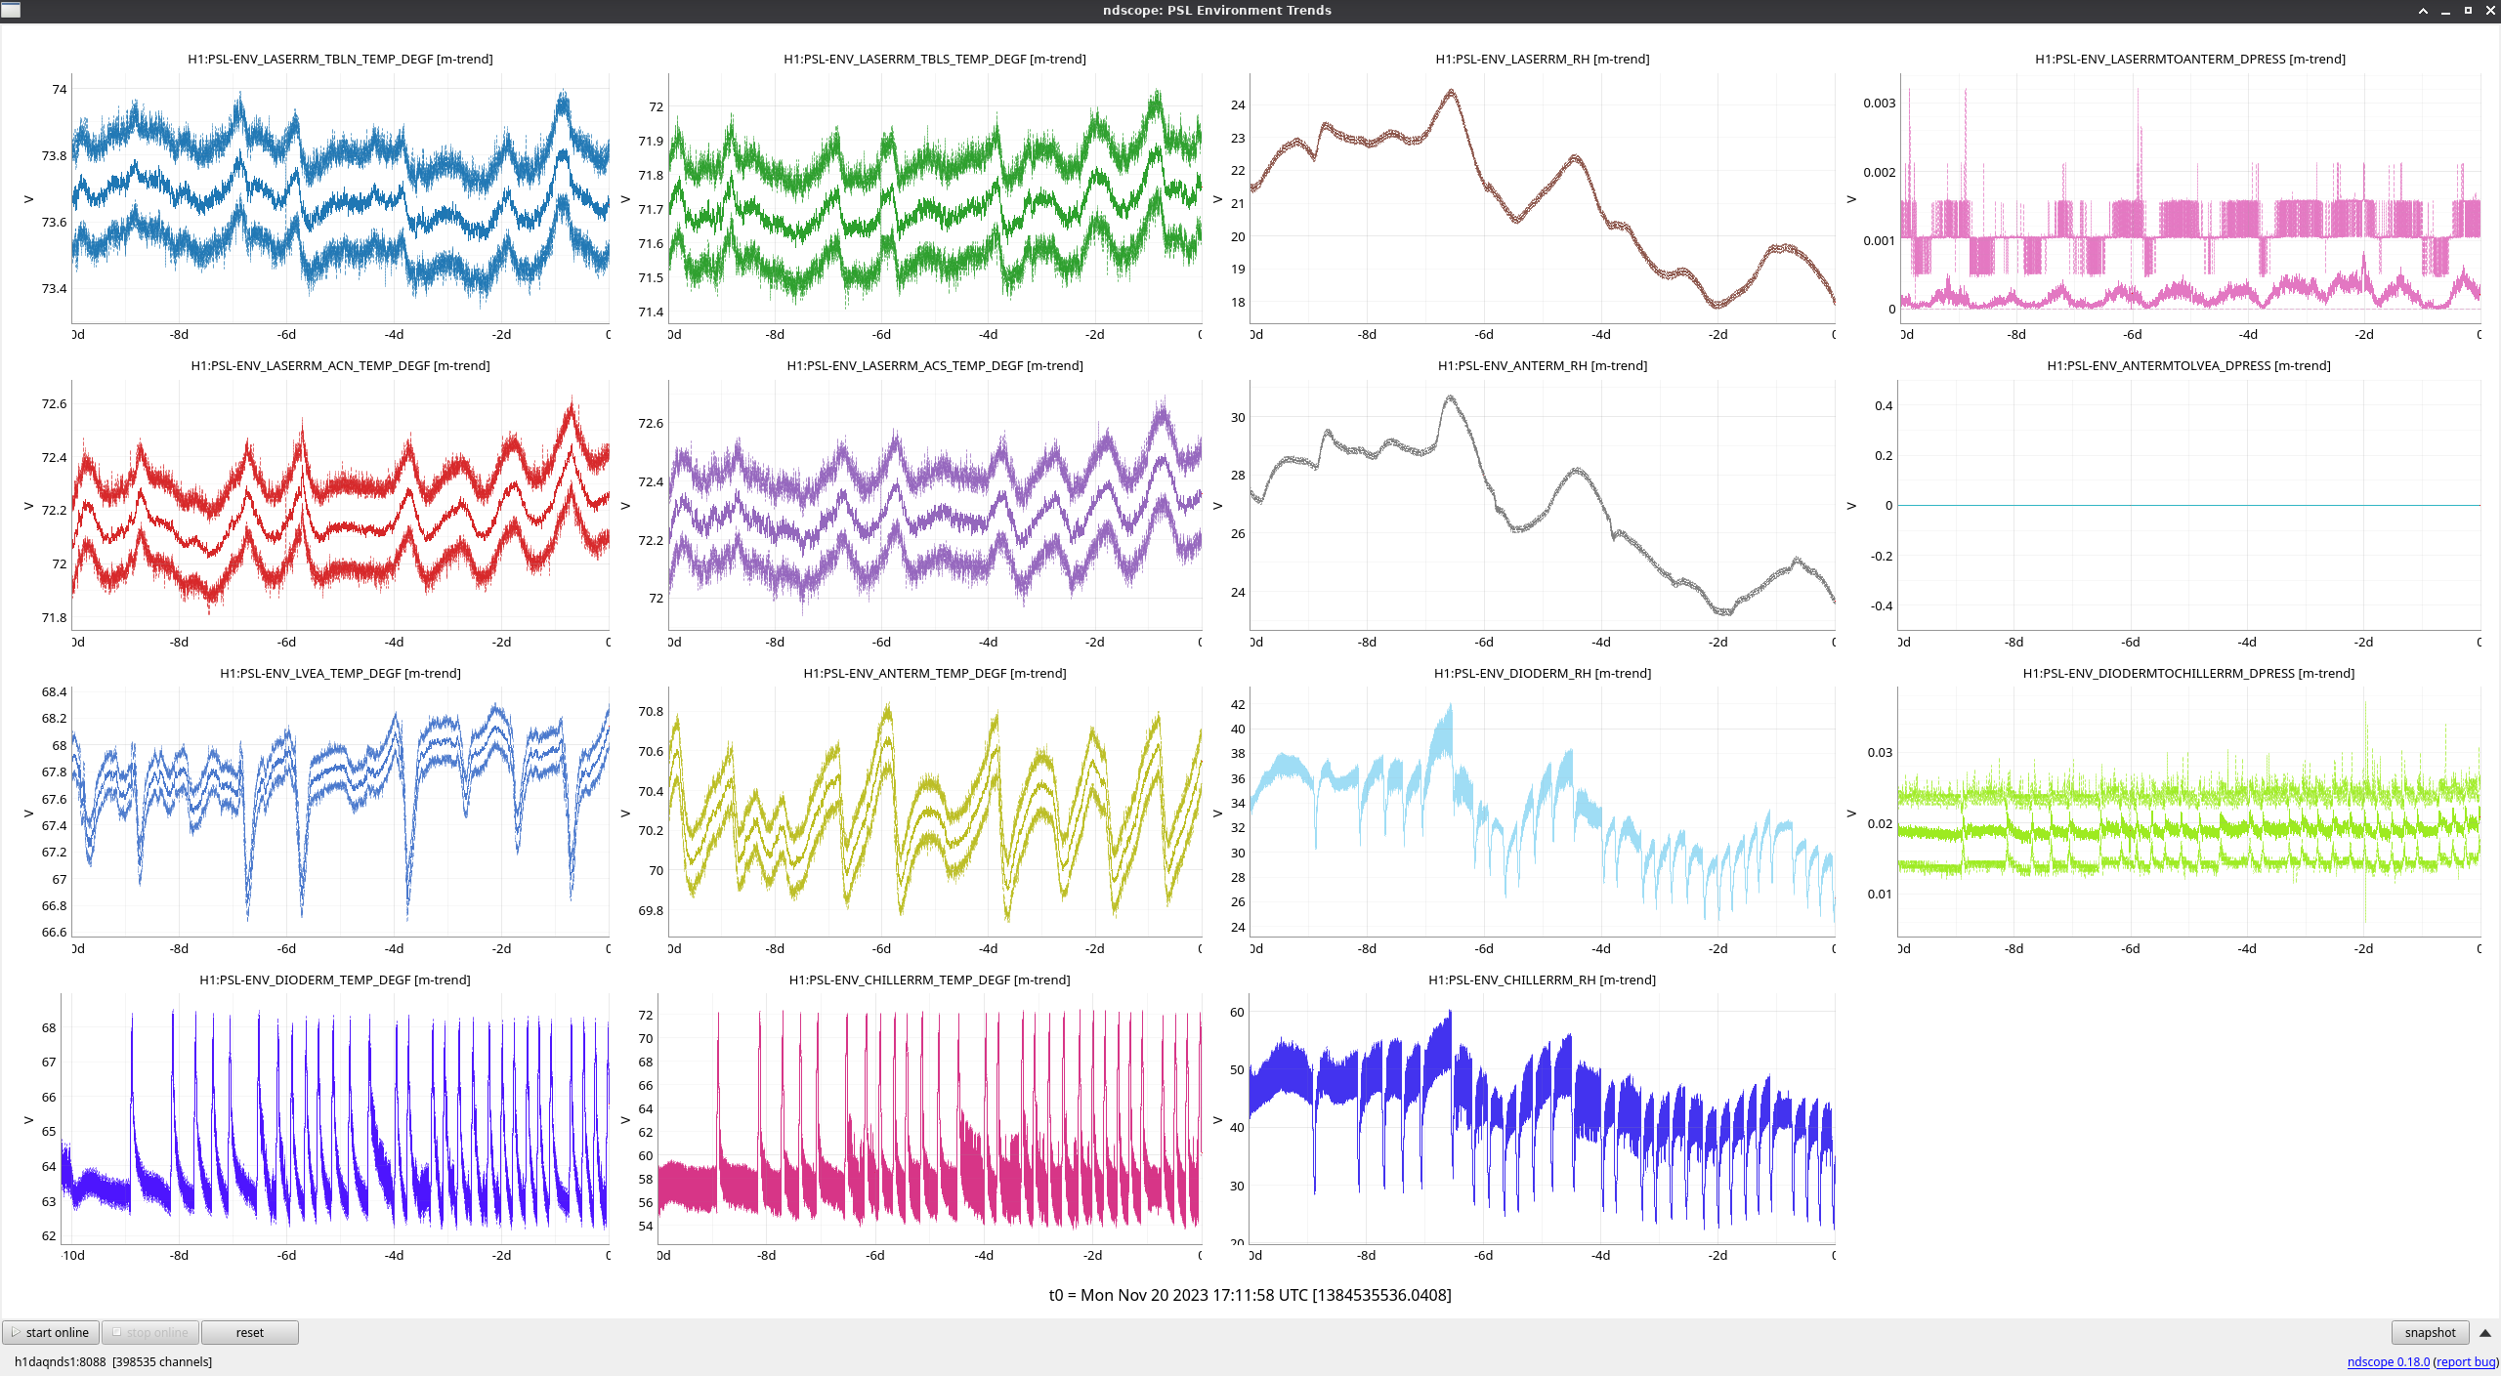Click the DIODERM_TEMP_DEGF plot title
The height and width of the screenshot is (1376, 2501).
(x=334, y=980)
